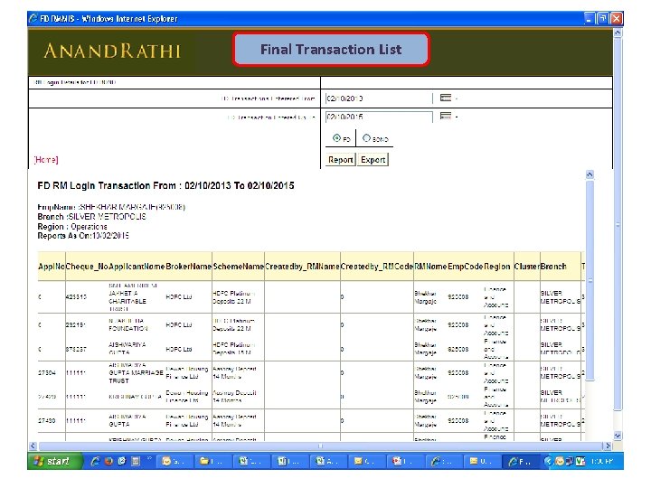This screenshot has height=488, width=651.
Task: Switch to the active FD RMMIS taskbar button
Action: click(x=521, y=461)
